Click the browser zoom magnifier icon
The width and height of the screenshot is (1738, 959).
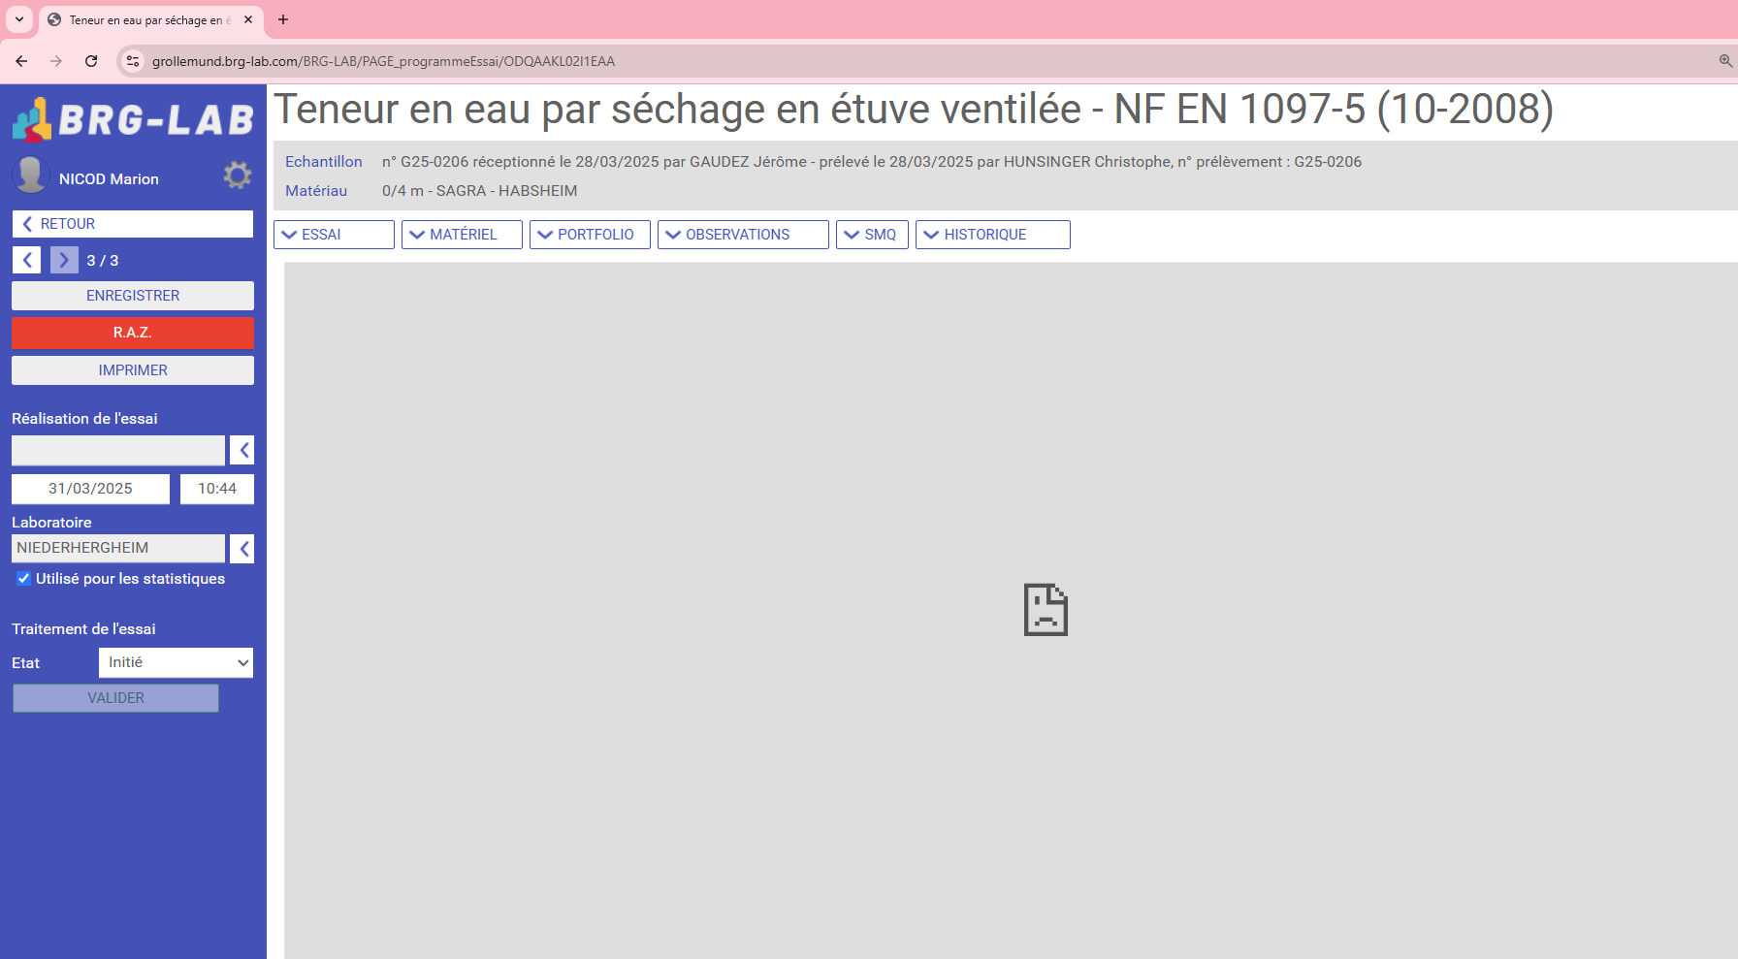[1724, 61]
